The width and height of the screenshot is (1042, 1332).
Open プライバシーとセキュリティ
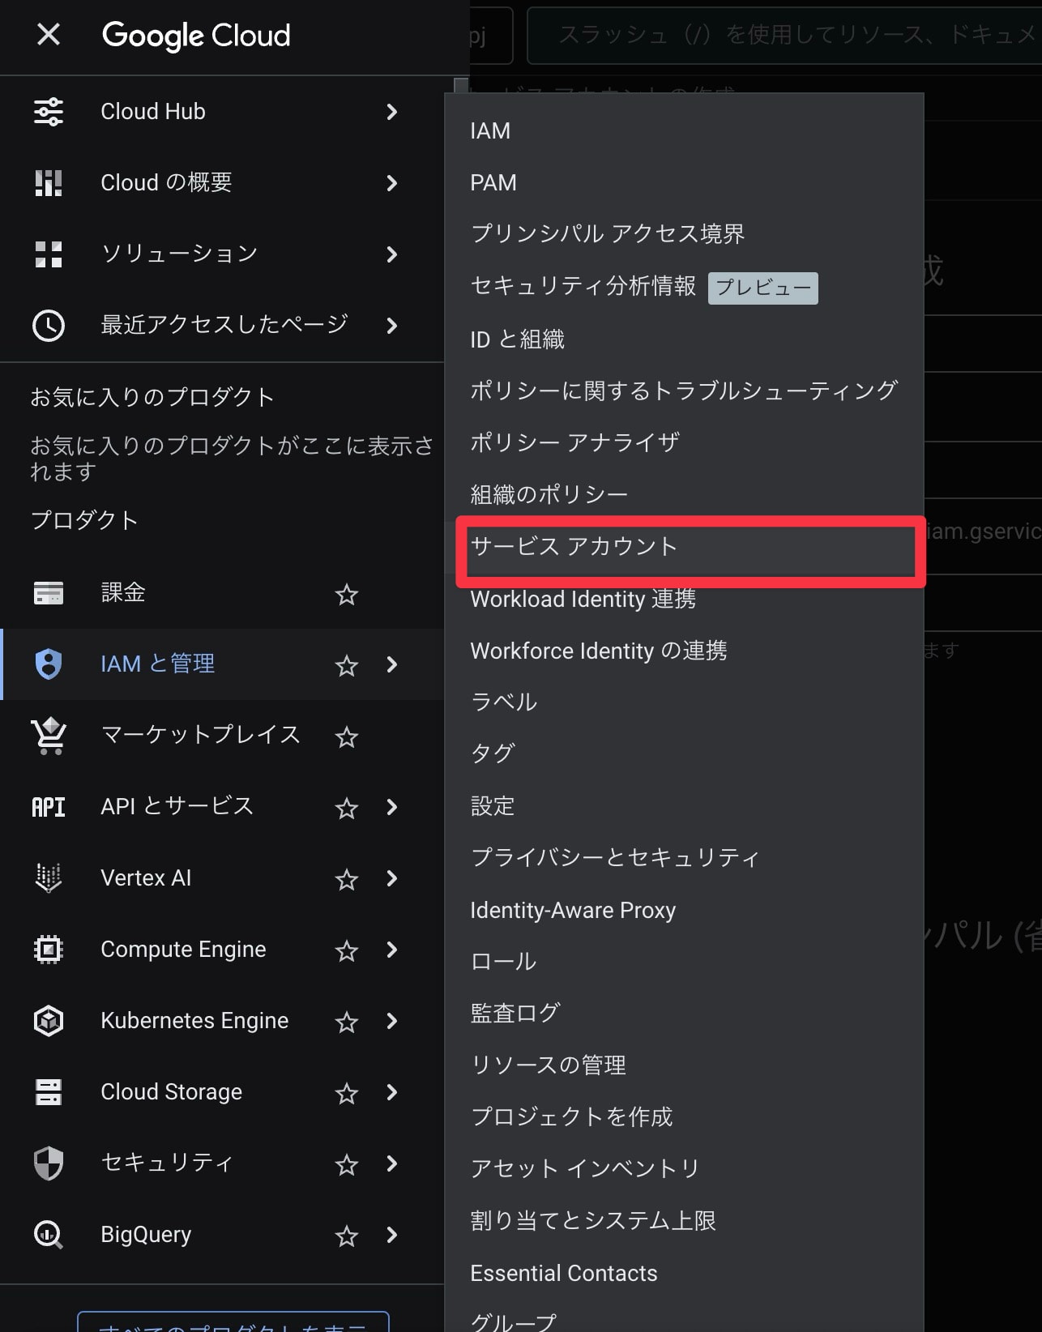[x=684, y=858]
